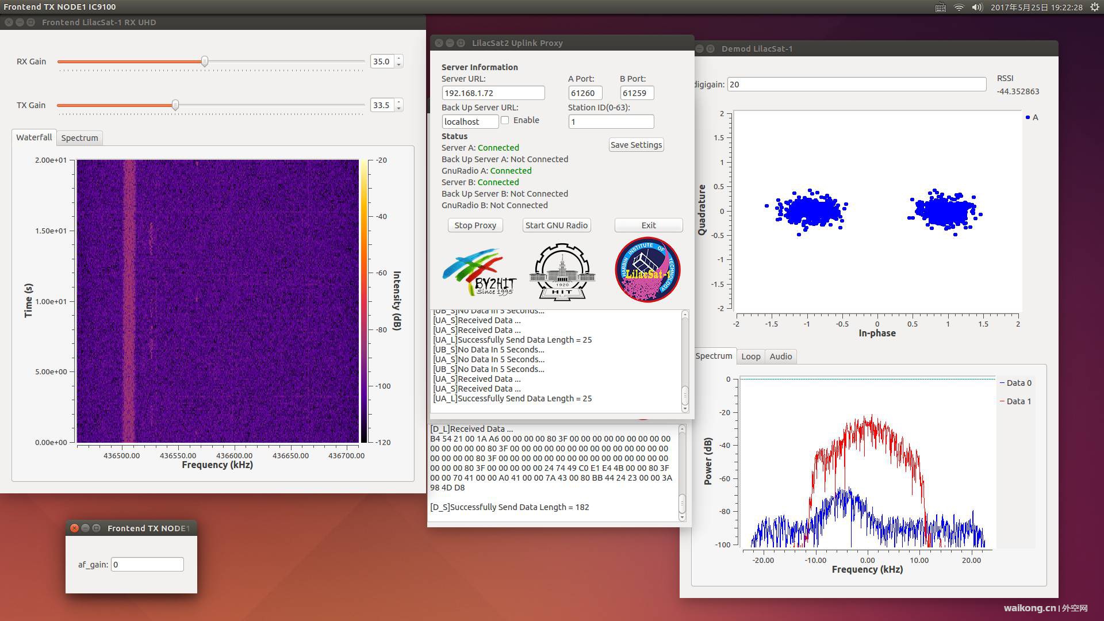1104x621 pixels.
Task: Click the hex data log scrollbar handle
Action: pyautogui.click(x=682, y=503)
